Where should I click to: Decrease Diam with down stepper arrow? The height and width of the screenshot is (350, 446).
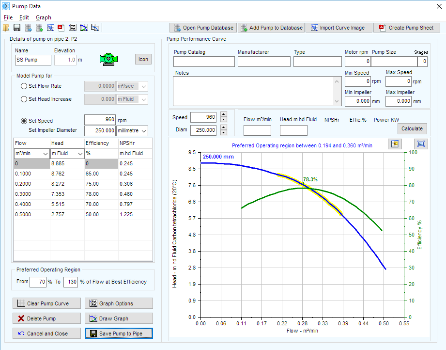[224, 132]
